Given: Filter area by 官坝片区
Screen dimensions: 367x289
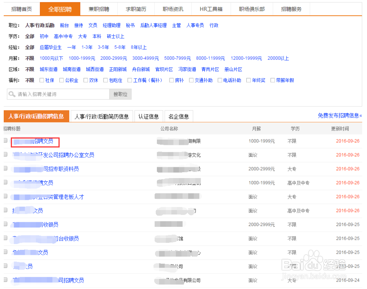Looking at the screenshot, I should pos(164,69).
